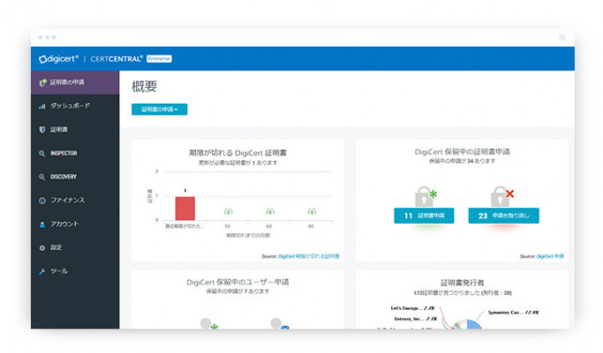Image resolution: width=603 pixels, height=353 pixels.
Task: Open the ファイナンス clock icon
Action: [42, 200]
